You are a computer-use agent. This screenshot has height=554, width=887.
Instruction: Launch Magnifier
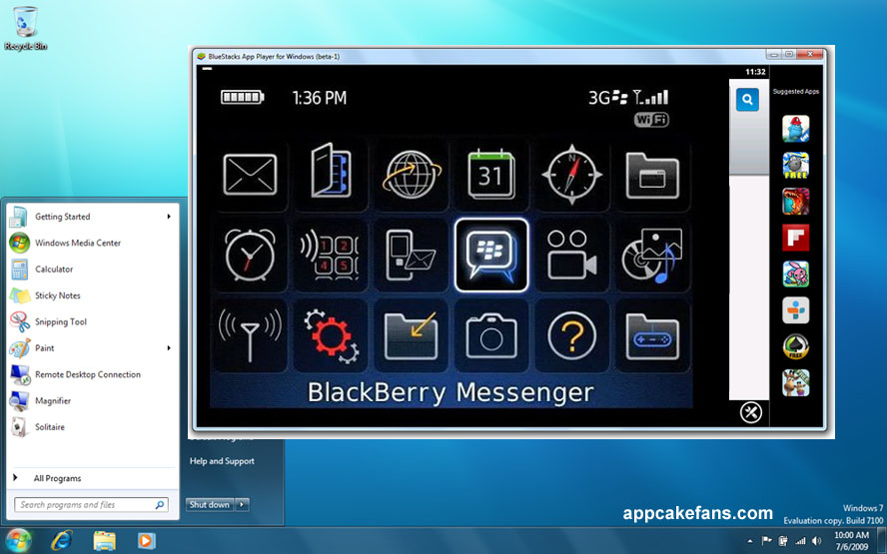point(91,401)
